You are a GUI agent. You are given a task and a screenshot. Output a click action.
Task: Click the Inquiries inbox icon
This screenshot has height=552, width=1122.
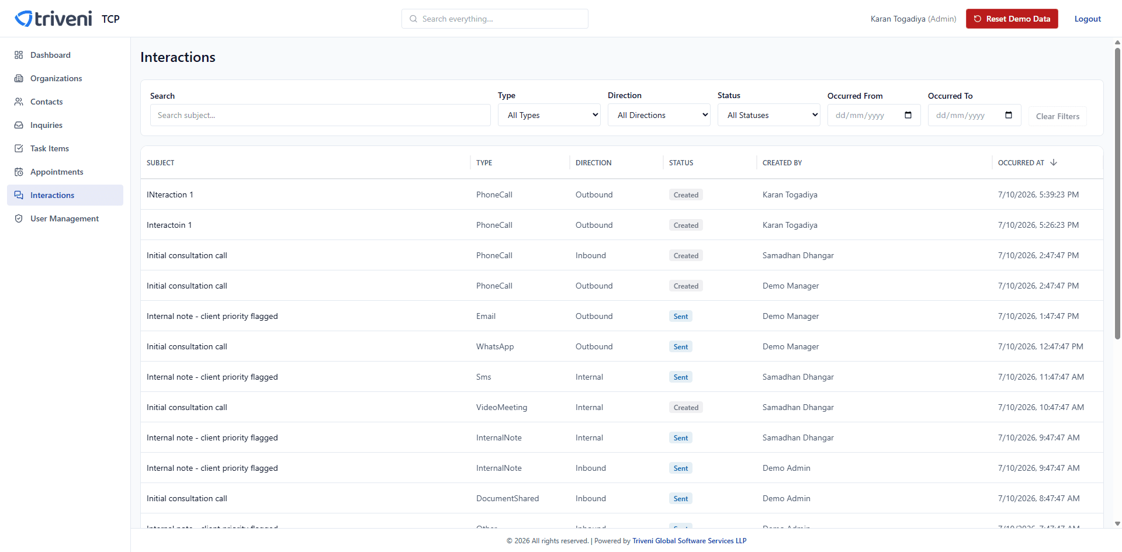coord(19,125)
